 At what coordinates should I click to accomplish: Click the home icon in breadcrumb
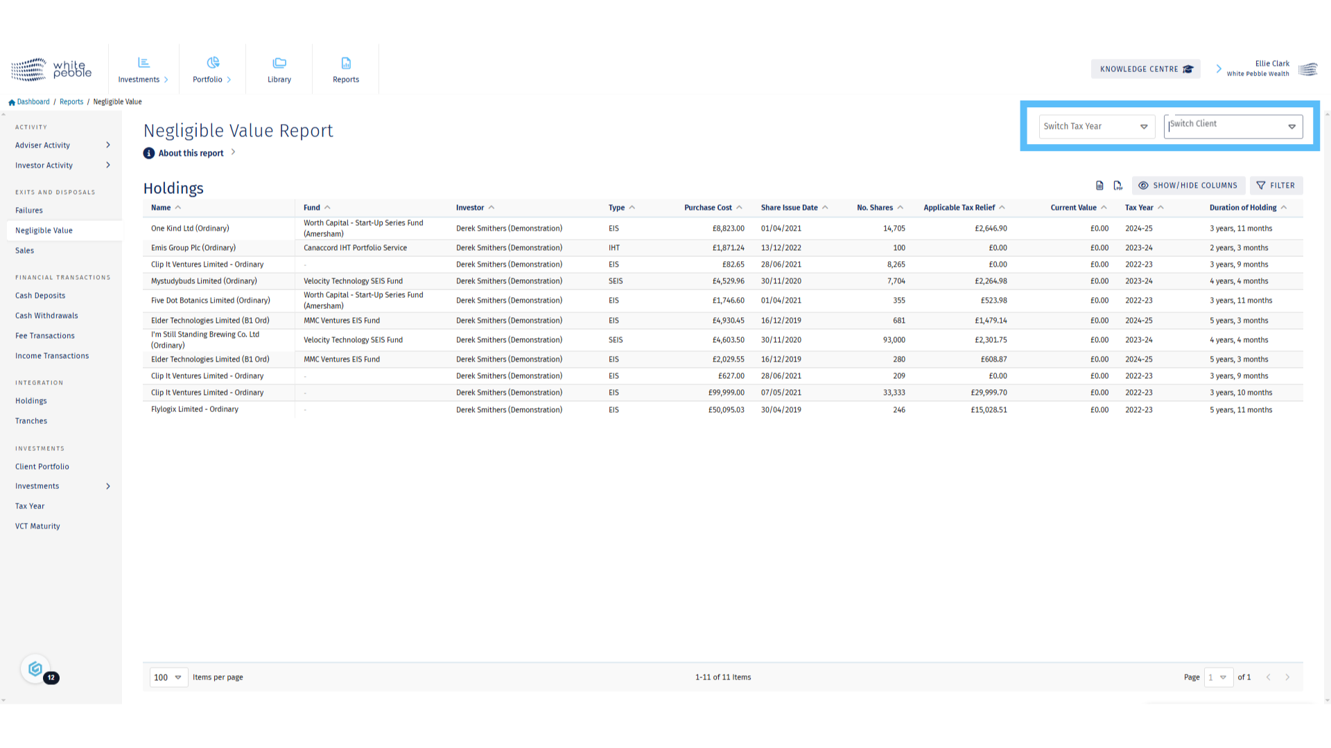tap(12, 102)
